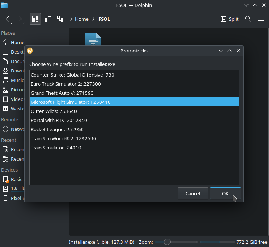Viewport: 269px width, 247px height.
Task: Switch to Details tree view mode
Action: 60,19
